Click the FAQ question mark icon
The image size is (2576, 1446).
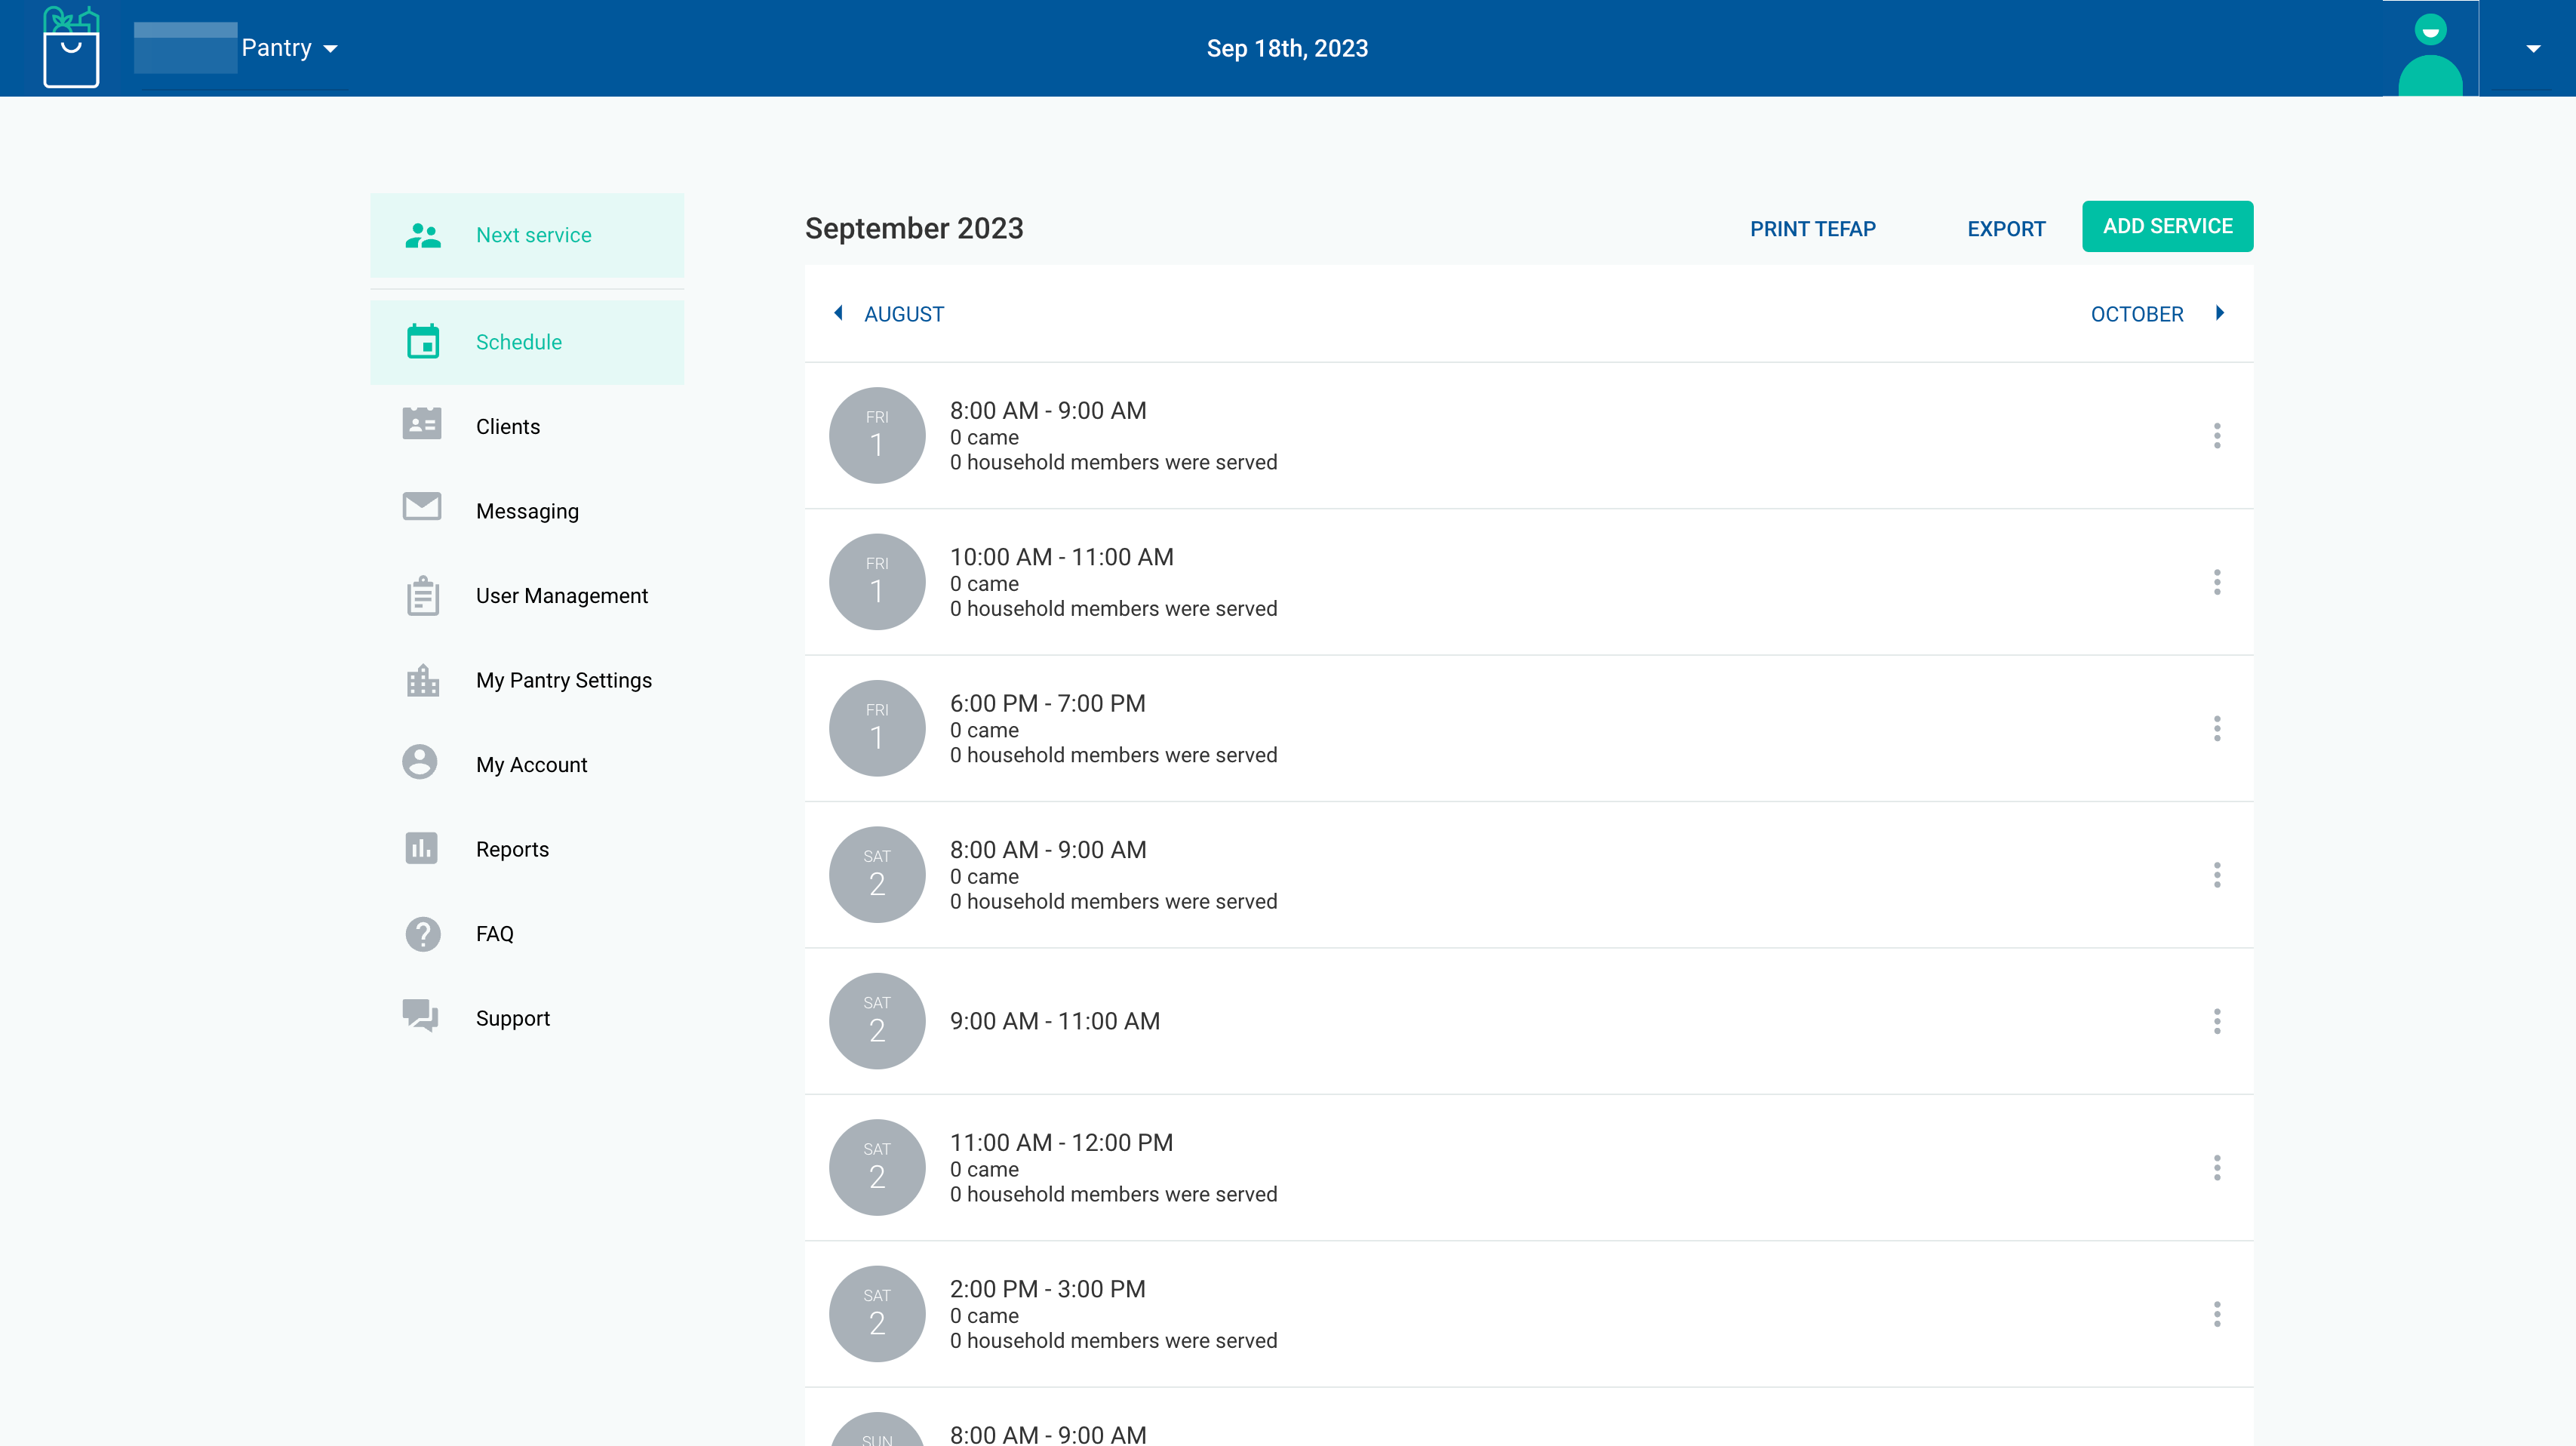(423, 934)
